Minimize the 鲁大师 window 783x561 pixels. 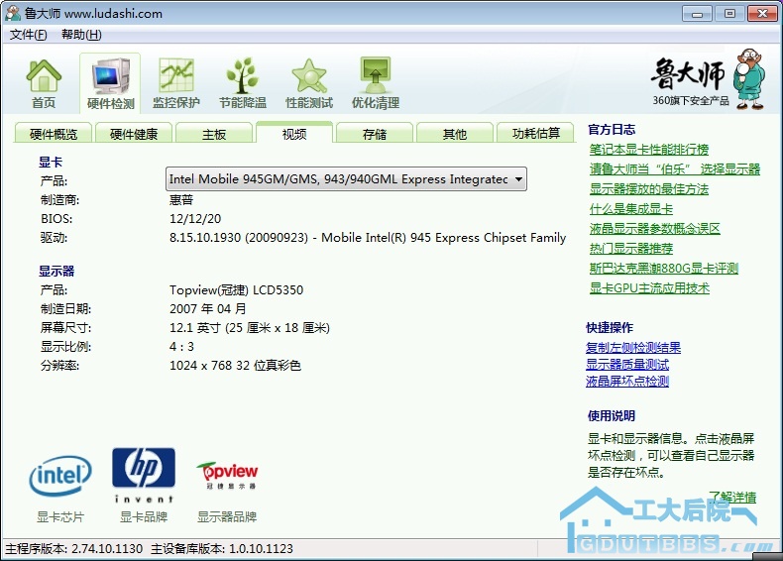pyautogui.click(x=697, y=14)
